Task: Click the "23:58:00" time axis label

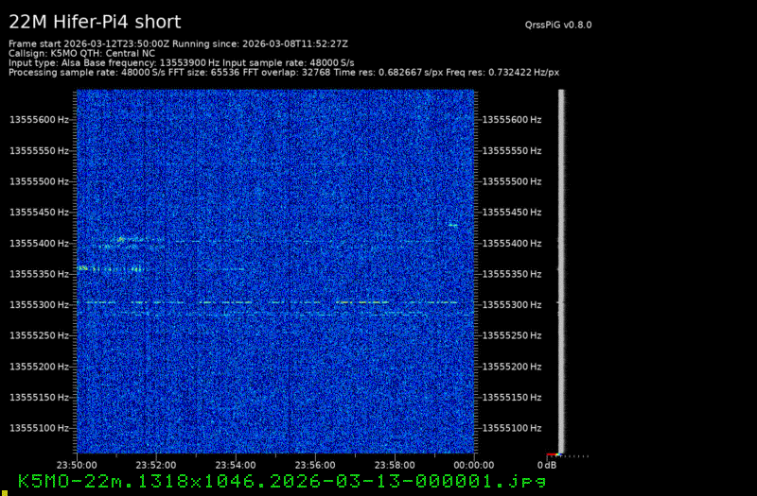Action: coord(395,466)
